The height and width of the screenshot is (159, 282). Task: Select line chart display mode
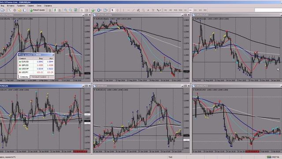click(x=60, y=10)
